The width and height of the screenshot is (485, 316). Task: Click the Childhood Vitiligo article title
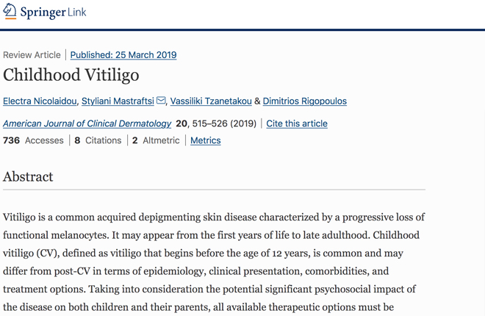pyautogui.click(x=71, y=75)
